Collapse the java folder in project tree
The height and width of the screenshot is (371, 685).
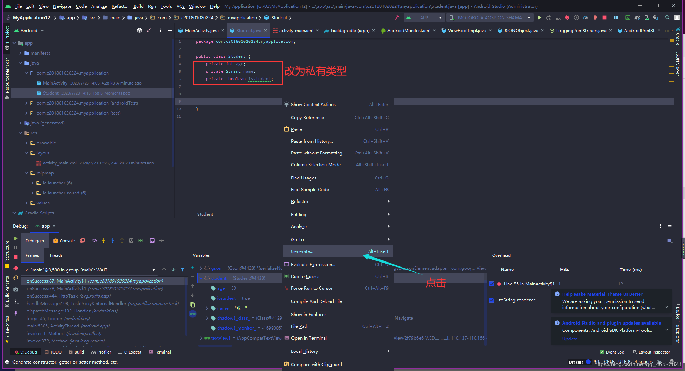tap(20, 63)
